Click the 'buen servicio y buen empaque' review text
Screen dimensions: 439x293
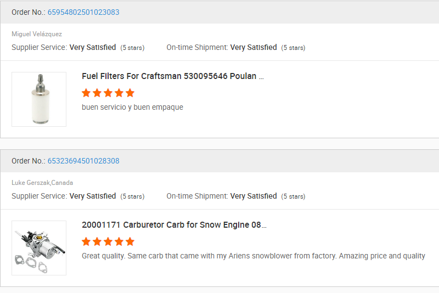point(132,107)
